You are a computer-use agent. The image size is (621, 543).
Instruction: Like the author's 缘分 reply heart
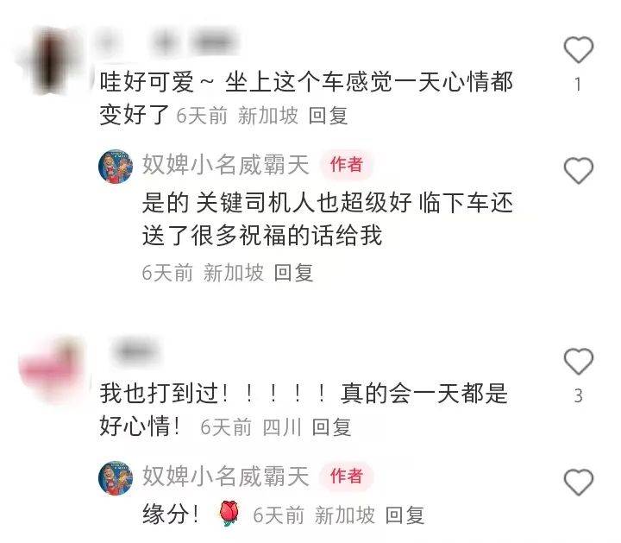point(578,482)
